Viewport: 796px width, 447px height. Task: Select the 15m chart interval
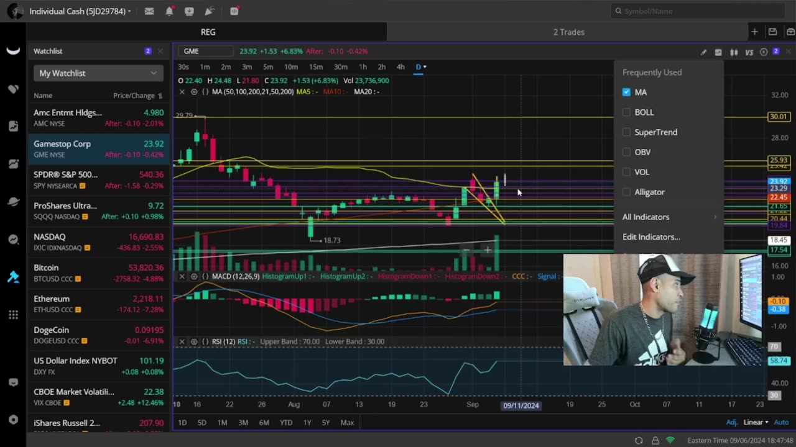point(316,66)
